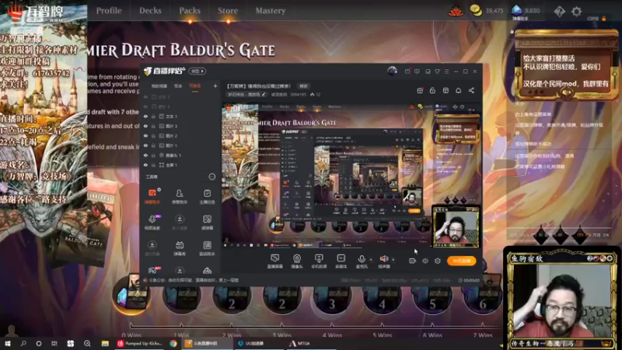This screenshot has width=622, height=350.
Task: Open the MTG Arena learn-more question icon
Action: point(559,11)
